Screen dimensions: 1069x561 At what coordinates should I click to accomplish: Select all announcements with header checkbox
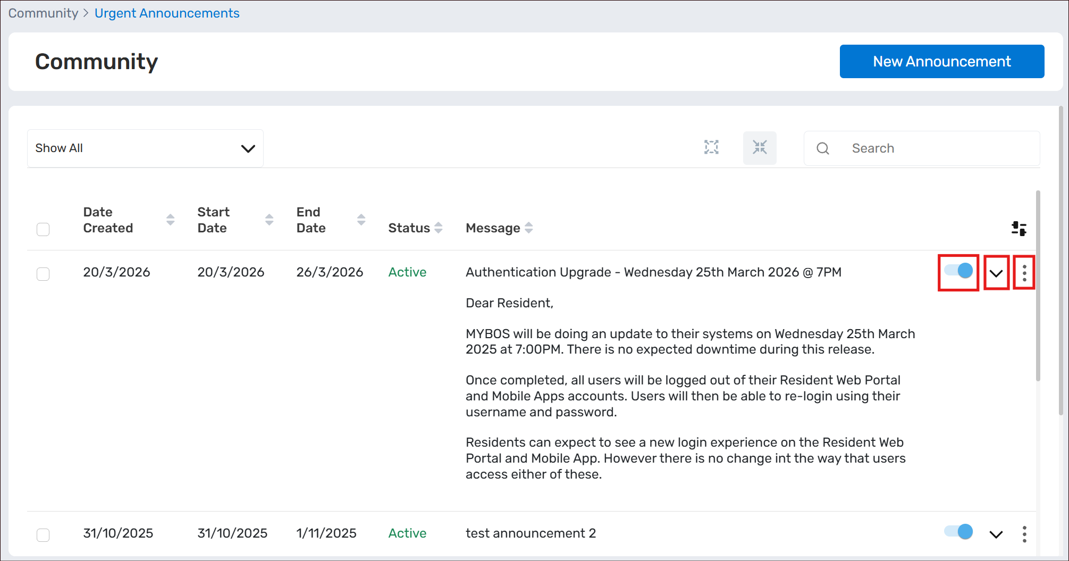43,229
